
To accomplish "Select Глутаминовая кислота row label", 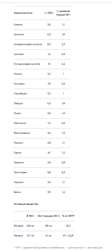I will pos(27,64).
